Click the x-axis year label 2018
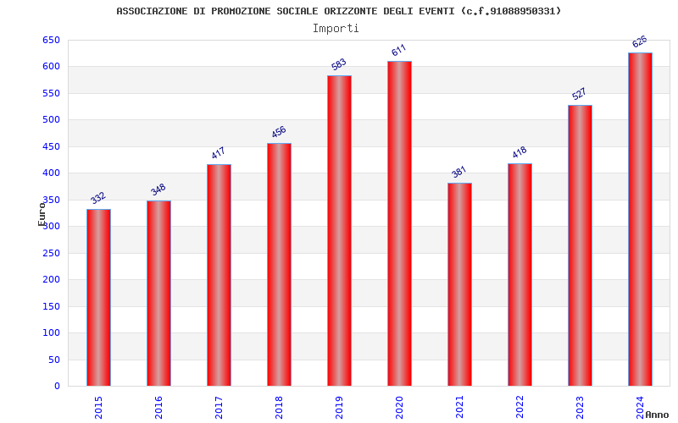The width and height of the screenshot is (678, 423). tap(279, 408)
